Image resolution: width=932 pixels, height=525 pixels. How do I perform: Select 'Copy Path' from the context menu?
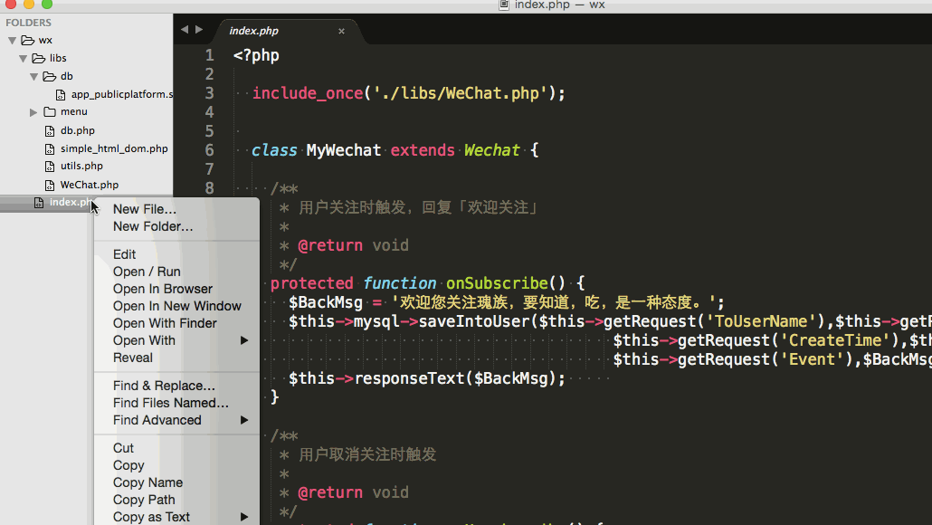pos(143,500)
